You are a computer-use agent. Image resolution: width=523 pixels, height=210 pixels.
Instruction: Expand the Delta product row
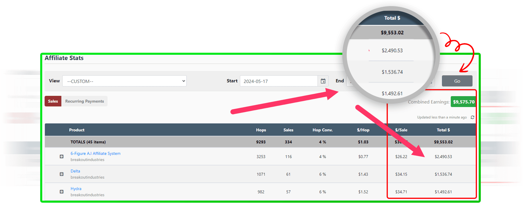coord(62,174)
